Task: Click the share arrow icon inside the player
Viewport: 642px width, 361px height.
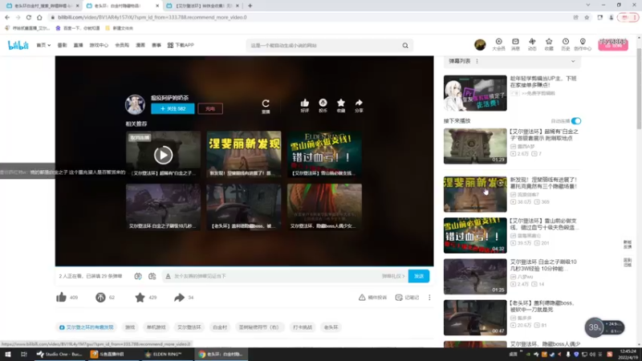Action: click(x=359, y=105)
